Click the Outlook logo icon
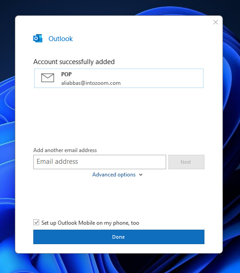The width and height of the screenshot is (240, 273). (x=38, y=38)
